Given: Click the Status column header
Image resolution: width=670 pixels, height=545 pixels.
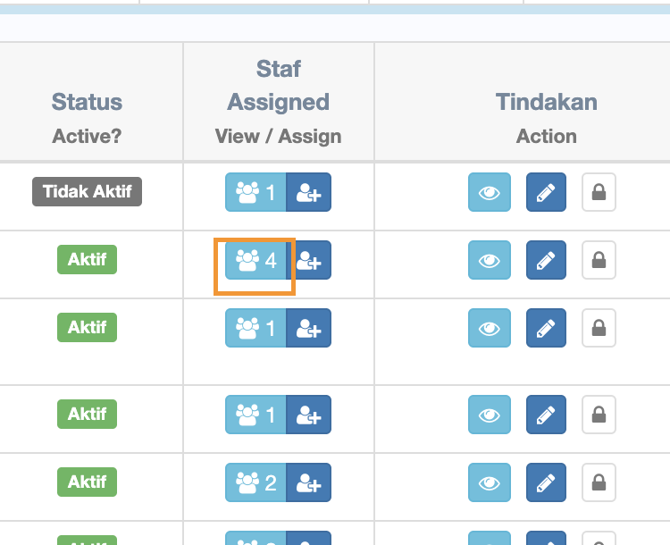Looking at the screenshot, I should 87,102.
